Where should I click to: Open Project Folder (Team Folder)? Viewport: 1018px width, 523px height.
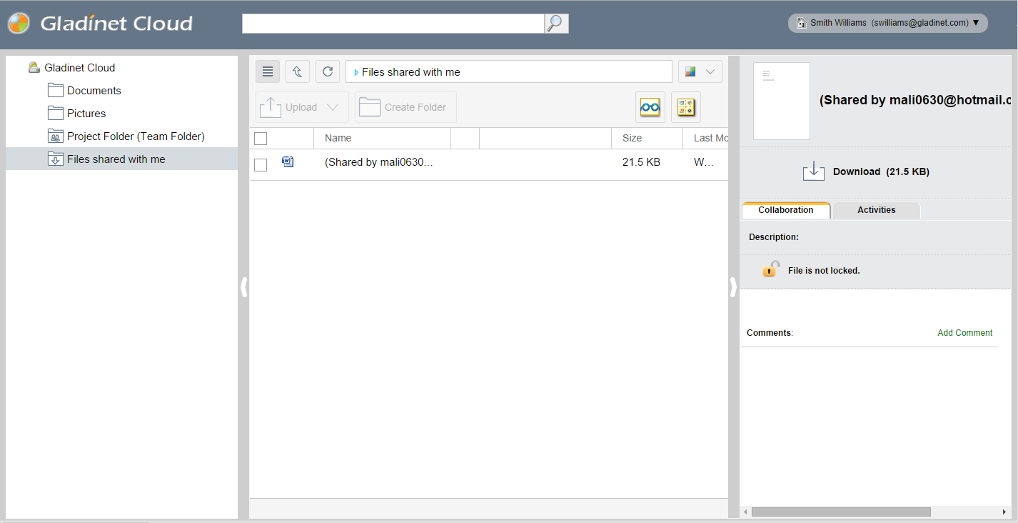[136, 136]
